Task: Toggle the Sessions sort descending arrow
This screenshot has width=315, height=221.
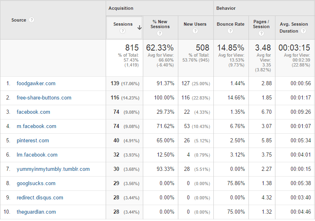Action: pos(140,28)
